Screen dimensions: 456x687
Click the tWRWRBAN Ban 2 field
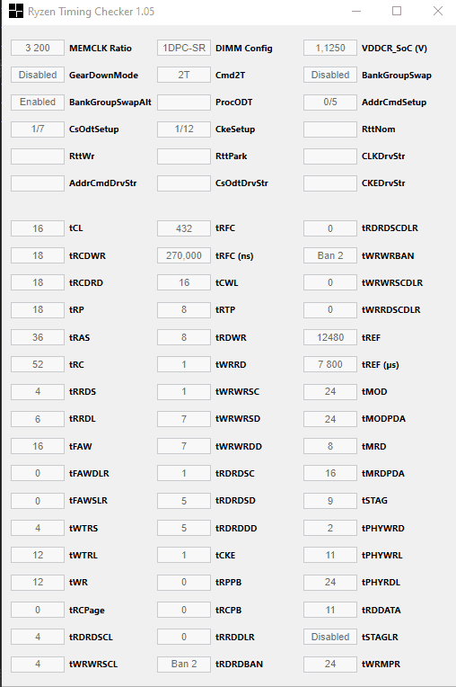(330, 255)
